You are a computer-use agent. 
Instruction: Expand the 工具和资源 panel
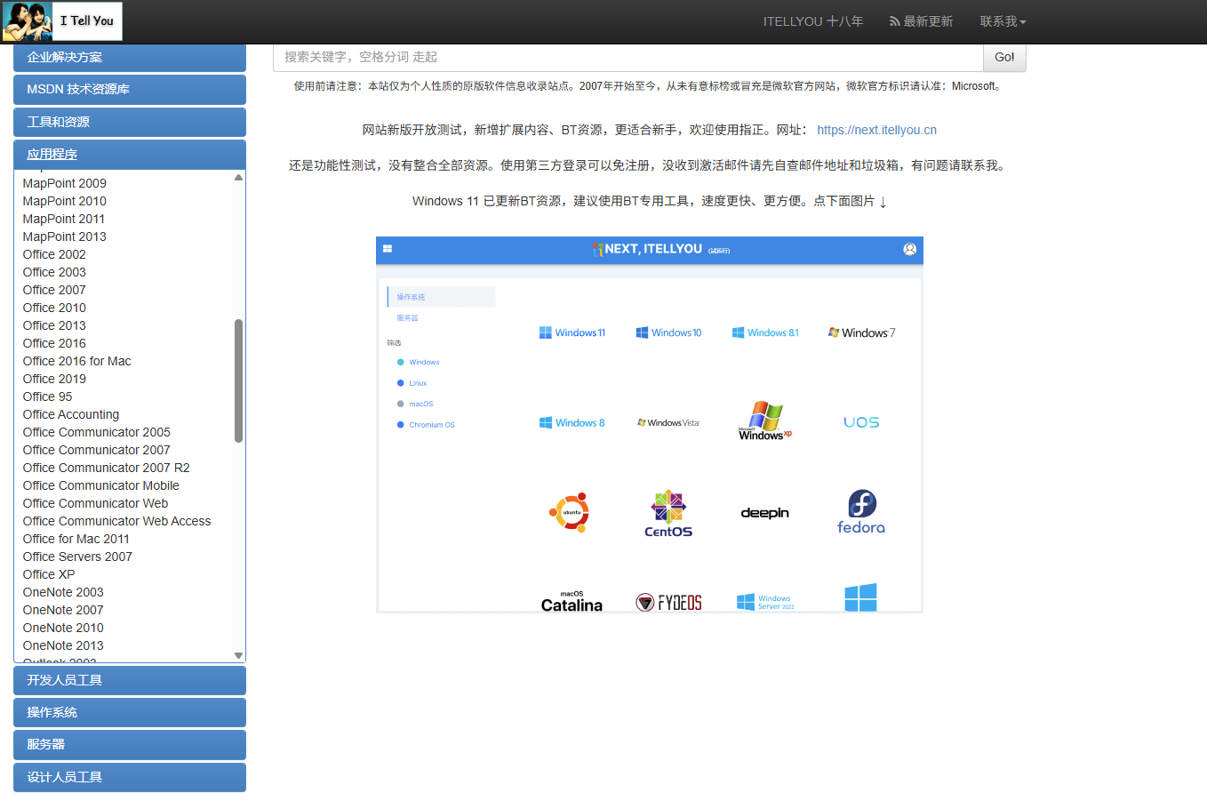(x=130, y=122)
